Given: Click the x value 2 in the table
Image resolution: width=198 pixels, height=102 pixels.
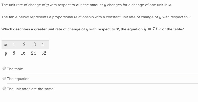Looking at the screenshot, I should pyautogui.click(x=24, y=45).
